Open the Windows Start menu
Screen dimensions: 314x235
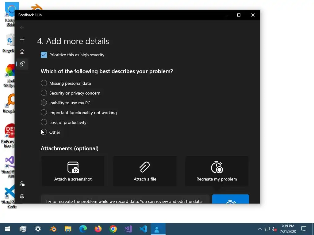(x=7, y=229)
